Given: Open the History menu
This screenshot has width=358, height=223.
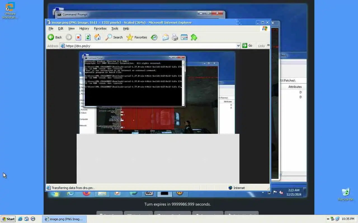Looking at the screenshot, I should (84, 28).
